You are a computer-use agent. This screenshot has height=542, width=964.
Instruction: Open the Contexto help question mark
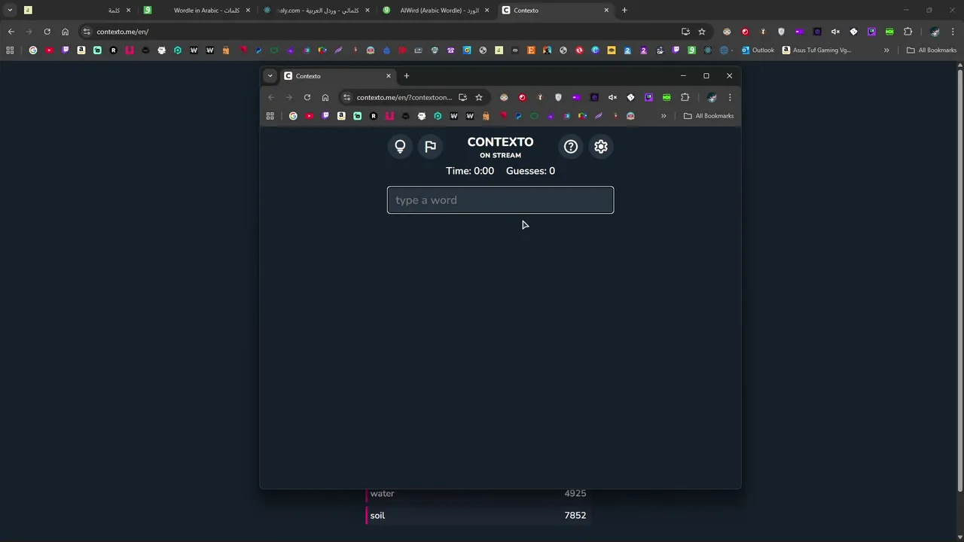pyautogui.click(x=571, y=147)
